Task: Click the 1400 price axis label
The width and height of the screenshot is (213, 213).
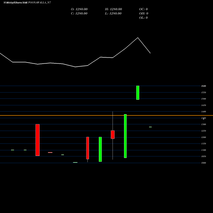Action: coord(204,112)
